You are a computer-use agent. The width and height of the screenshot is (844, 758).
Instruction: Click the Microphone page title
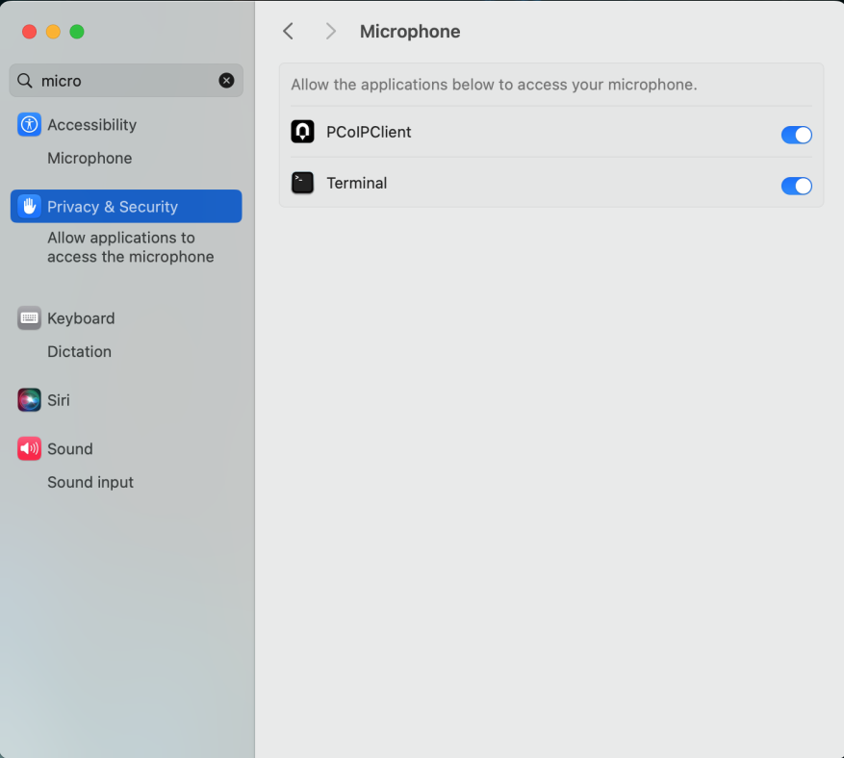tap(410, 31)
